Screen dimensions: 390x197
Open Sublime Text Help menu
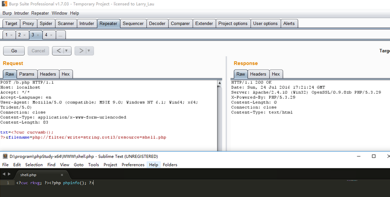point(154,165)
